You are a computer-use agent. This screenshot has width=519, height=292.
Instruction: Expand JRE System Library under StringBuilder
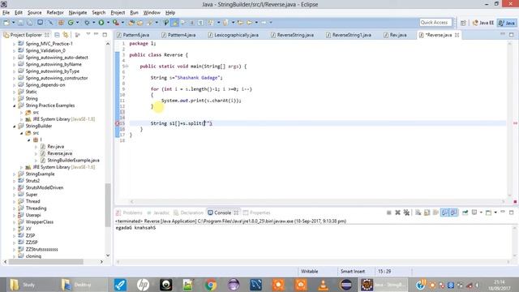(22, 167)
